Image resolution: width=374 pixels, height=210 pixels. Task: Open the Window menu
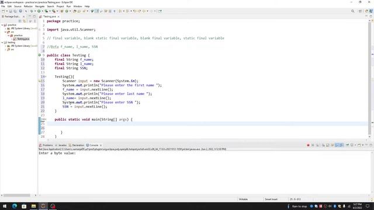78,6
